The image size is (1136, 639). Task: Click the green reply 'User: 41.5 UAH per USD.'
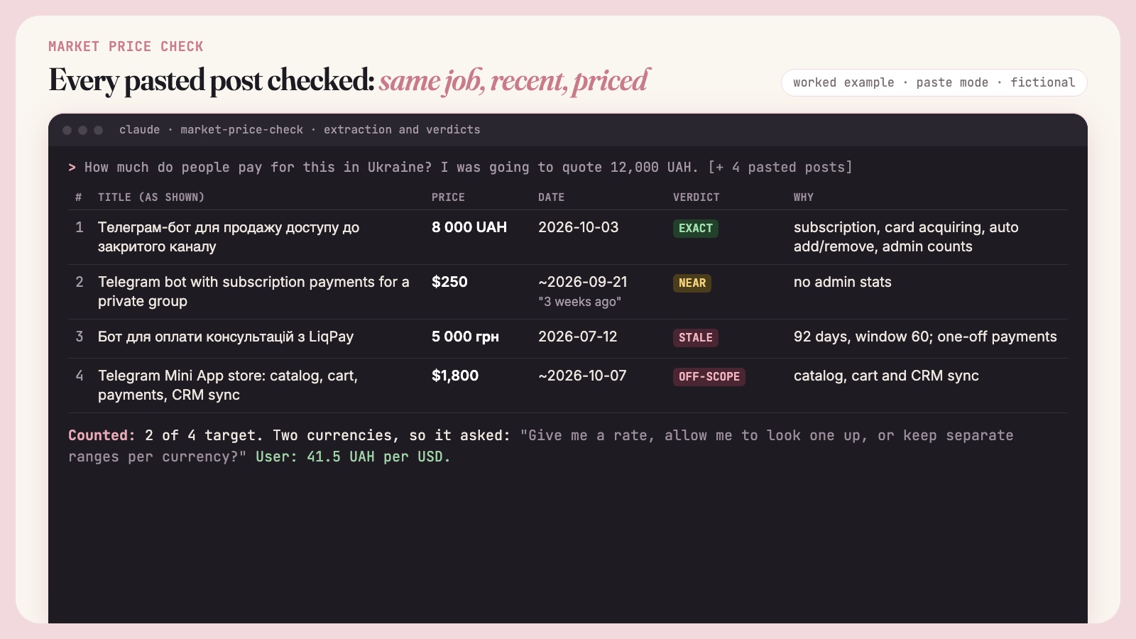coord(353,457)
